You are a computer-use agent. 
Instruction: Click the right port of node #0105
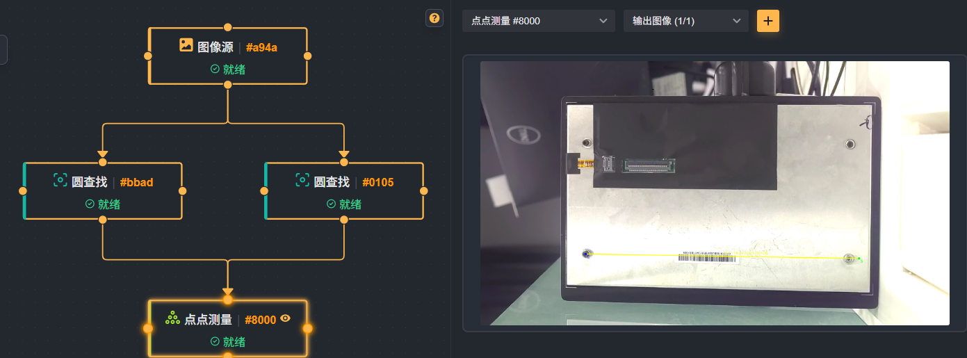coord(424,190)
